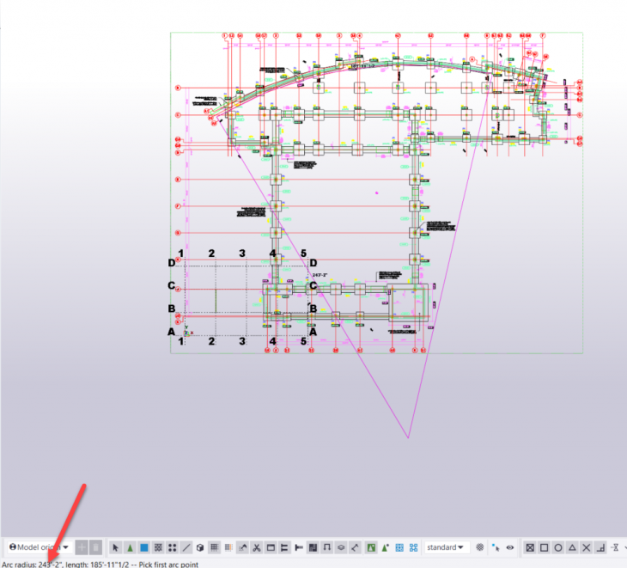This screenshot has height=568, width=627.
Task: Click the second blue objects in assemblies icon
Action: [x=413, y=547]
